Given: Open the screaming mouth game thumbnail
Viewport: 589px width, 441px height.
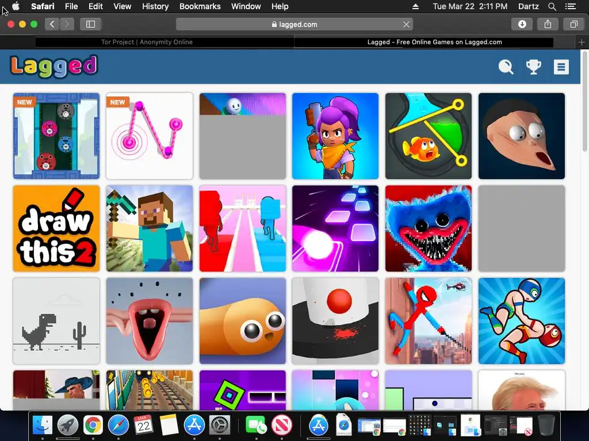Looking at the screenshot, I should point(150,321).
